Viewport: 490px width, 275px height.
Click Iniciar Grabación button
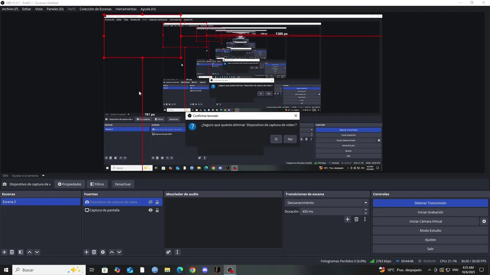coord(430,212)
